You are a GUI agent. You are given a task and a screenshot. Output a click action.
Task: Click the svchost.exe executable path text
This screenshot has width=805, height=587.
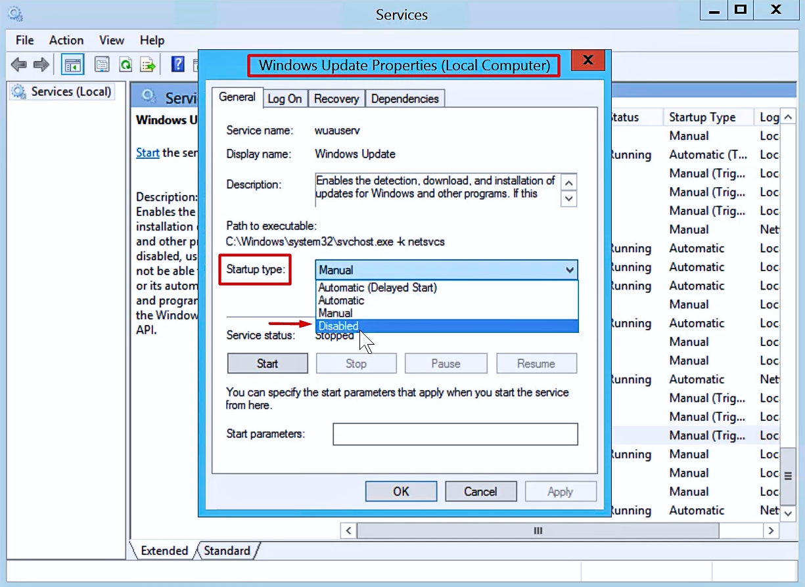(x=335, y=242)
